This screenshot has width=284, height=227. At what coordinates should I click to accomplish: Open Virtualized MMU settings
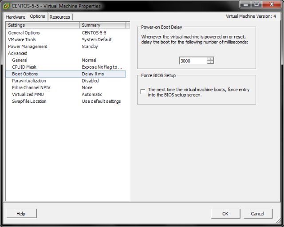click(x=29, y=94)
